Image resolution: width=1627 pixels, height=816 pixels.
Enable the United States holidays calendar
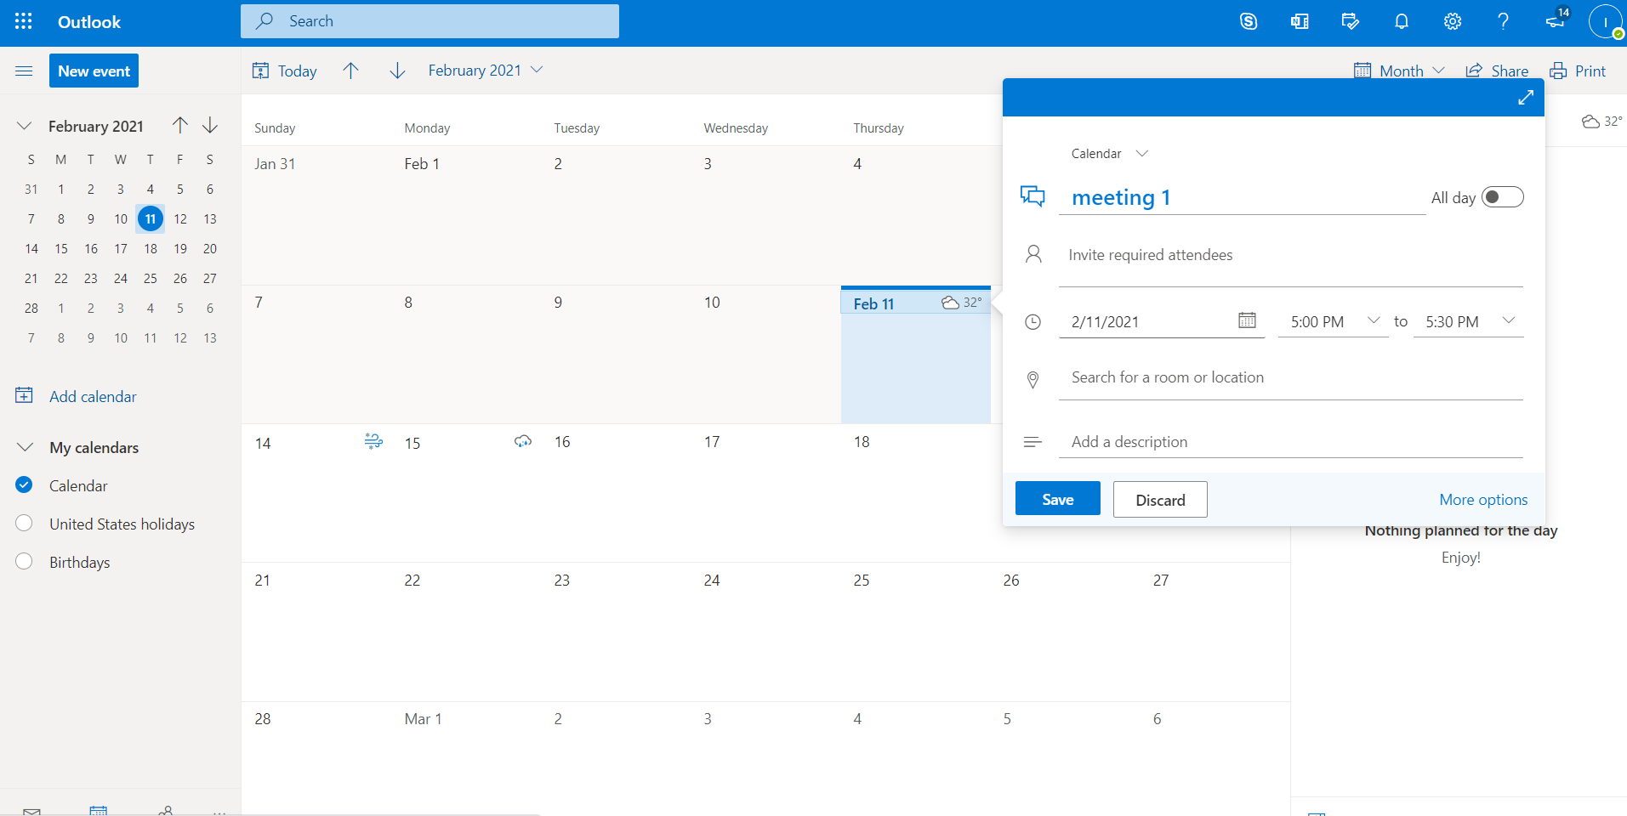(x=24, y=524)
